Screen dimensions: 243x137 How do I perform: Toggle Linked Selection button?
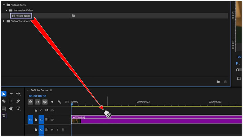coord(45,102)
